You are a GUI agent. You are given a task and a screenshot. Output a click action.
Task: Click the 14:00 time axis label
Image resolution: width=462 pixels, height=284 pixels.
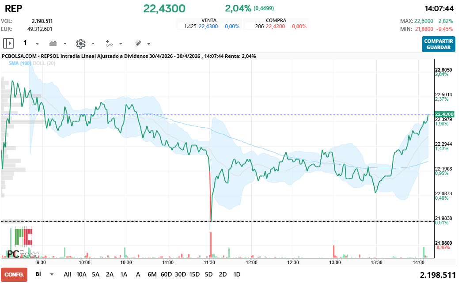click(x=418, y=262)
